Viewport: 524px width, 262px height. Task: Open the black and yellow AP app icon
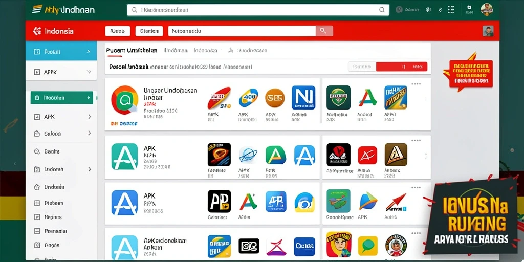[219, 202]
